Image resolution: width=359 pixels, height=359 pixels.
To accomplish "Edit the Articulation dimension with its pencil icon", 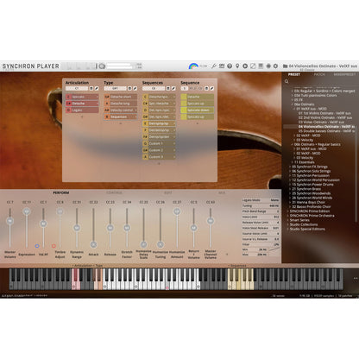I will (x=97, y=88).
